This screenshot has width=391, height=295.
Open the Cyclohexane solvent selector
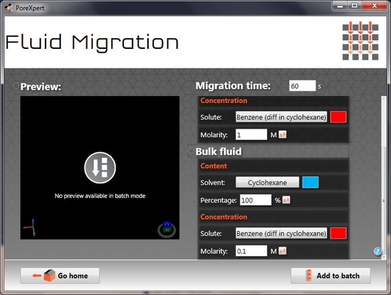point(267,182)
